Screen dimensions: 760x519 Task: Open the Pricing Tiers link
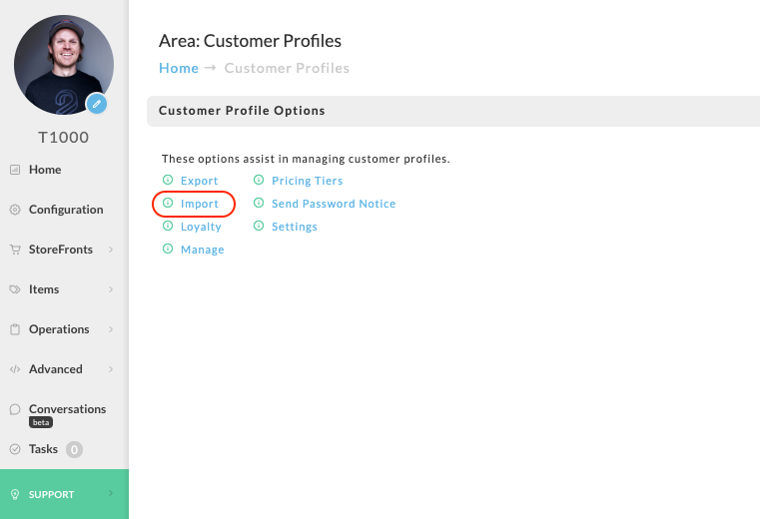click(308, 181)
